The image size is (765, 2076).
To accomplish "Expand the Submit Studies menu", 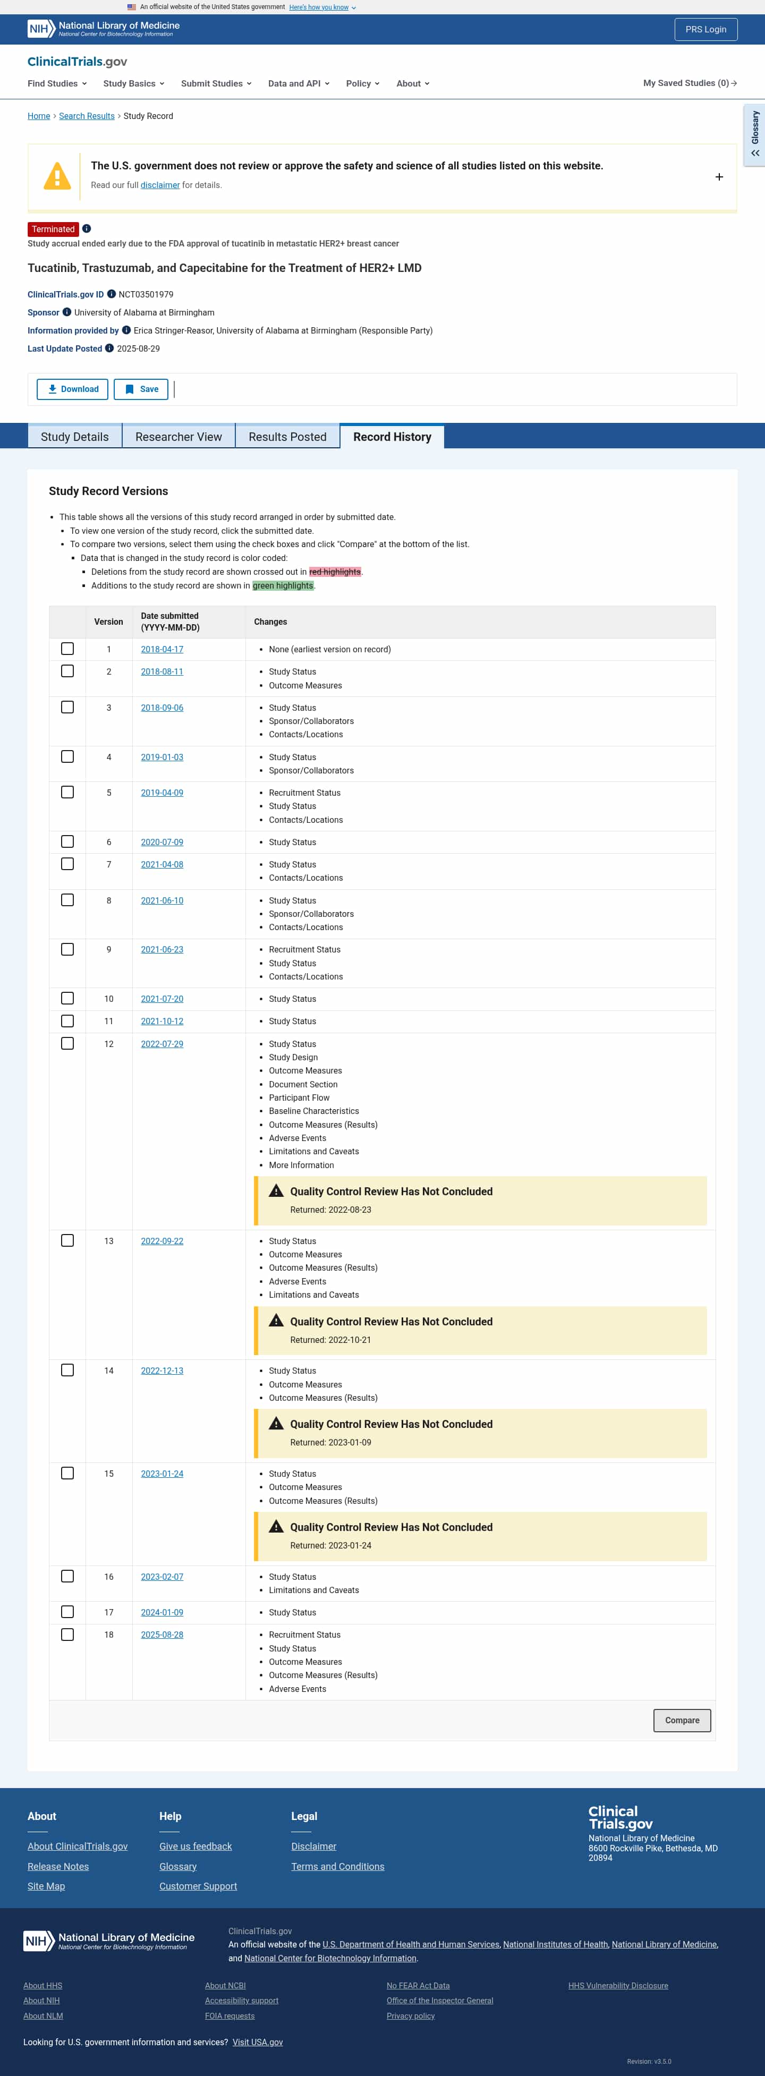I will [217, 84].
